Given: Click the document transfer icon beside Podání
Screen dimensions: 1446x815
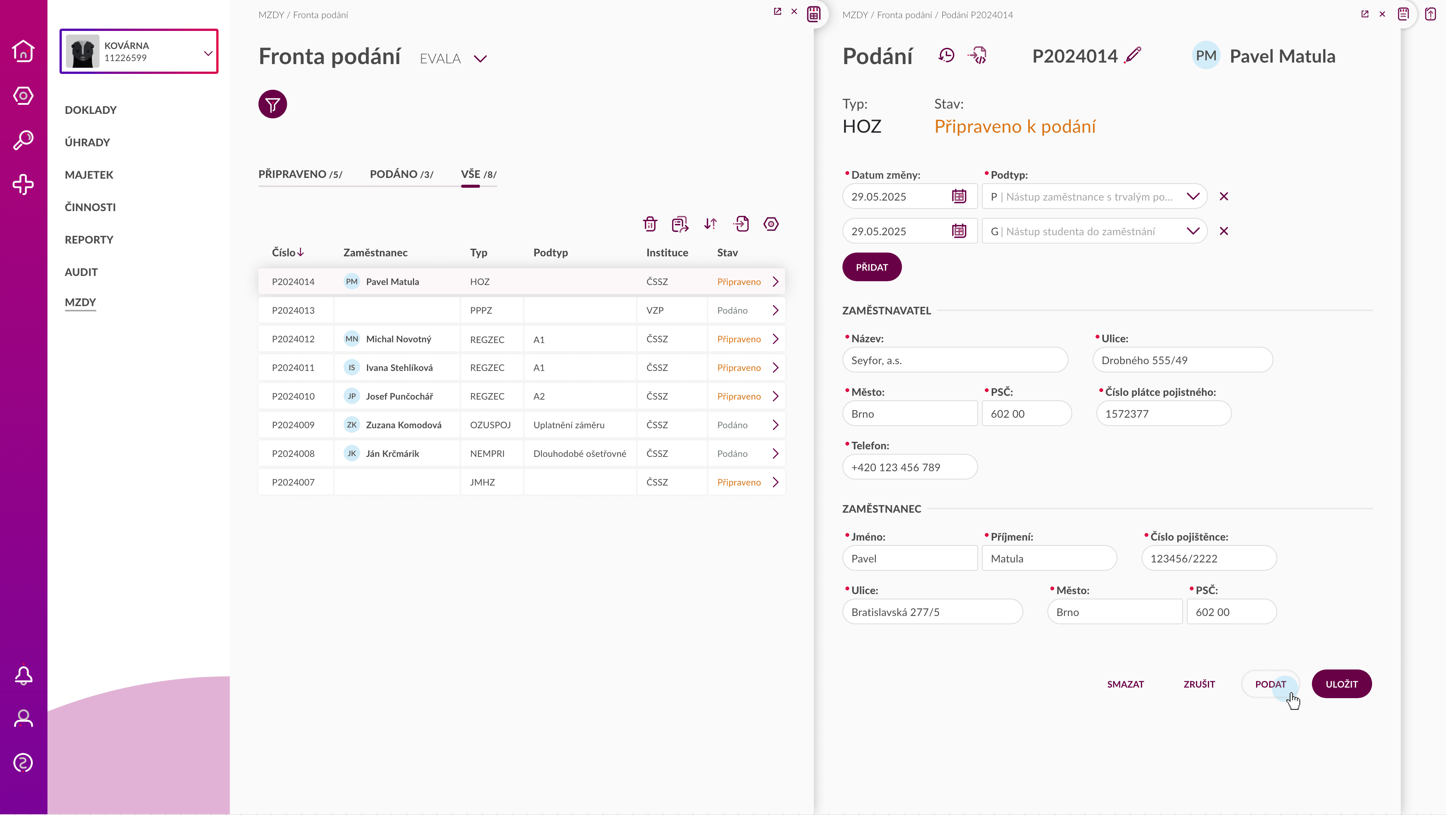Looking at the screenshot, I should coord(978,56).
